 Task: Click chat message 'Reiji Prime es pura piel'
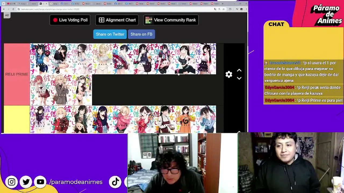tap(303, 100)
